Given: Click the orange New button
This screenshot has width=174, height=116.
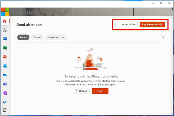Looking at the screenshot, I should pos(100,91).
